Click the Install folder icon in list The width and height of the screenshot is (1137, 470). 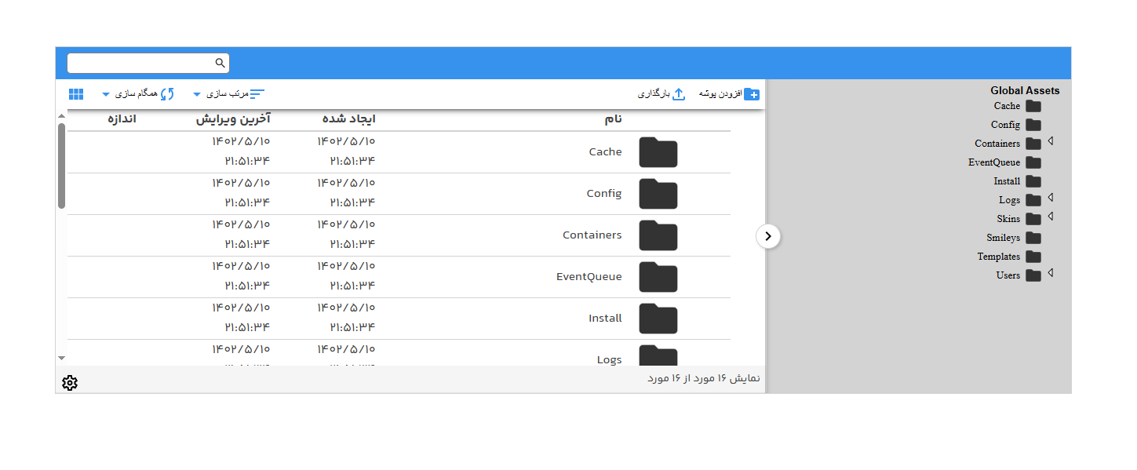658,319
